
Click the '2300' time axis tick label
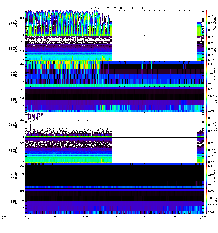tap(174, 216)
